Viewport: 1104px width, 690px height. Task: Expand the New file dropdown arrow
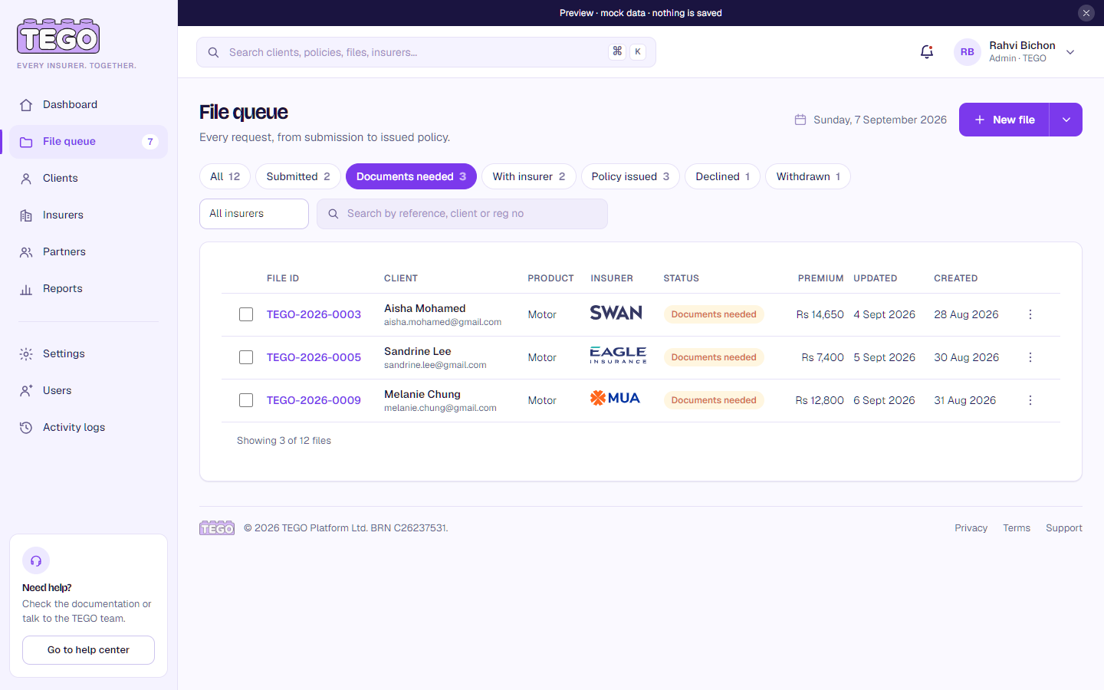[x=1066, y=120]
